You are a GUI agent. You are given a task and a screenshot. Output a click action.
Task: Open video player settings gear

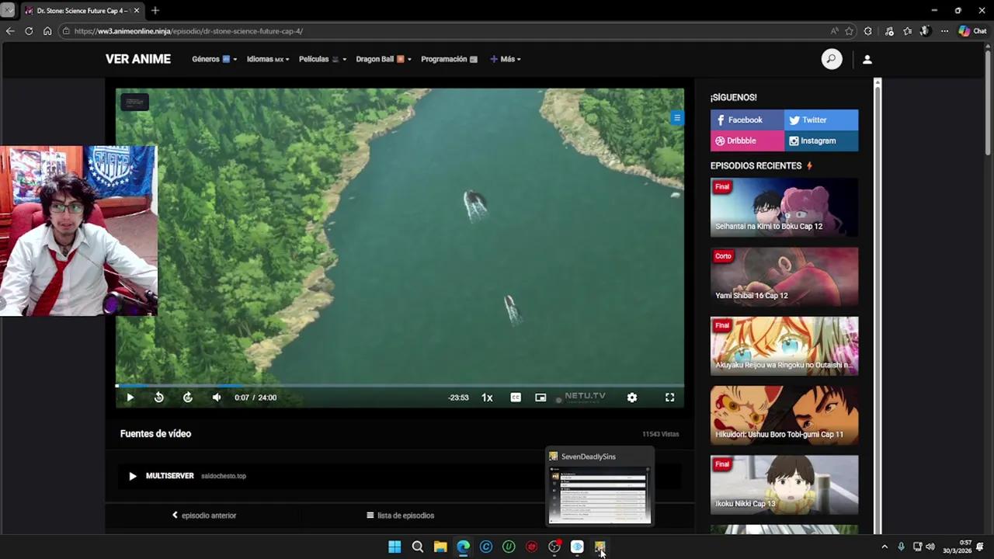[632, 398]
